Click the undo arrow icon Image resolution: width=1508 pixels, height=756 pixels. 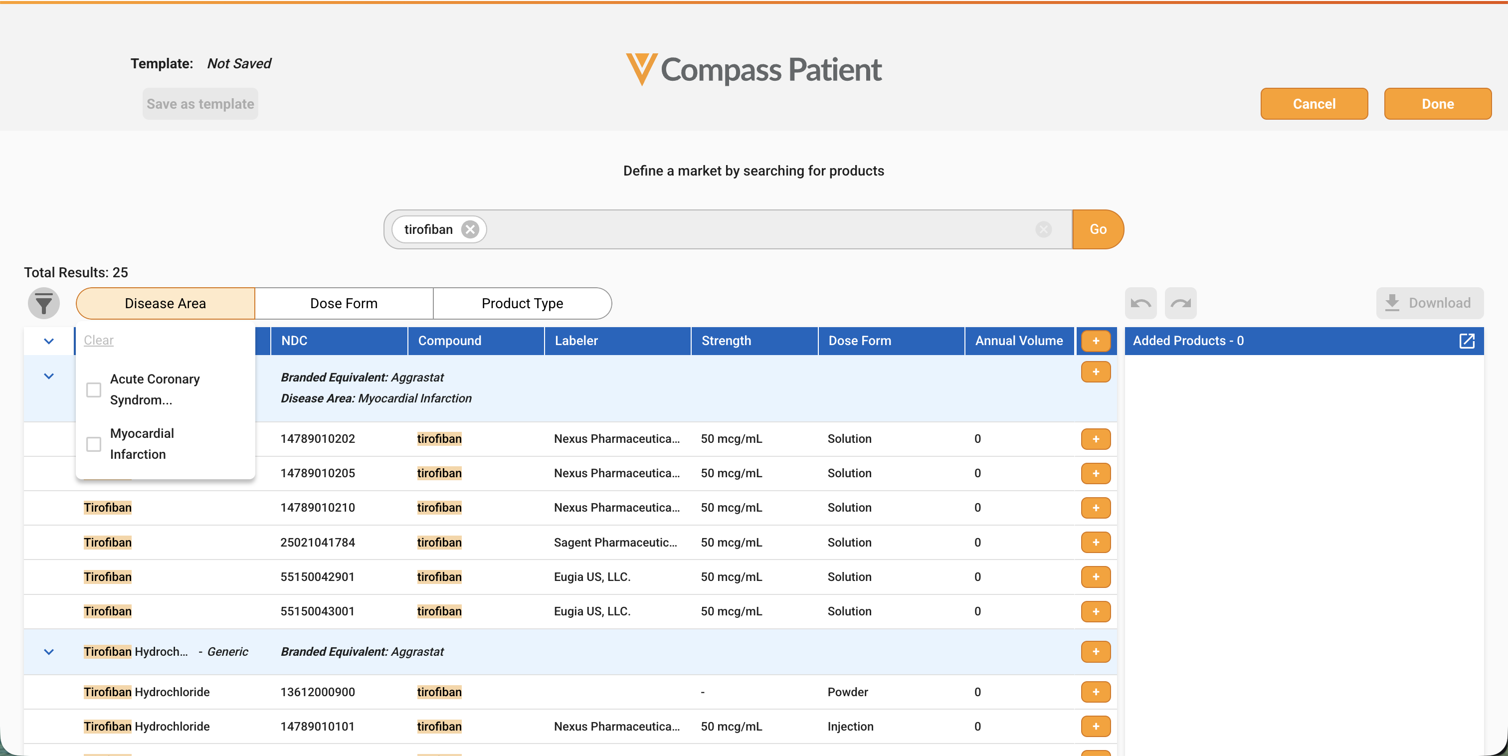pyautogui.click(x=1140, y=303)
